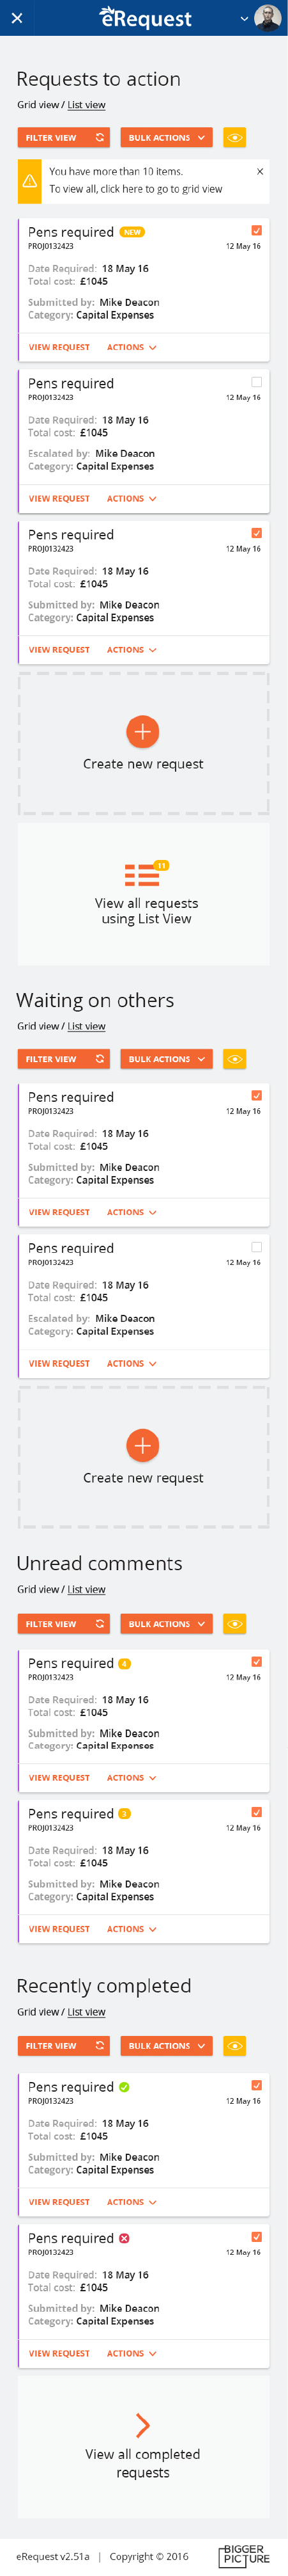Dismiss the 'more than 10 items' warning

point(260,171)
